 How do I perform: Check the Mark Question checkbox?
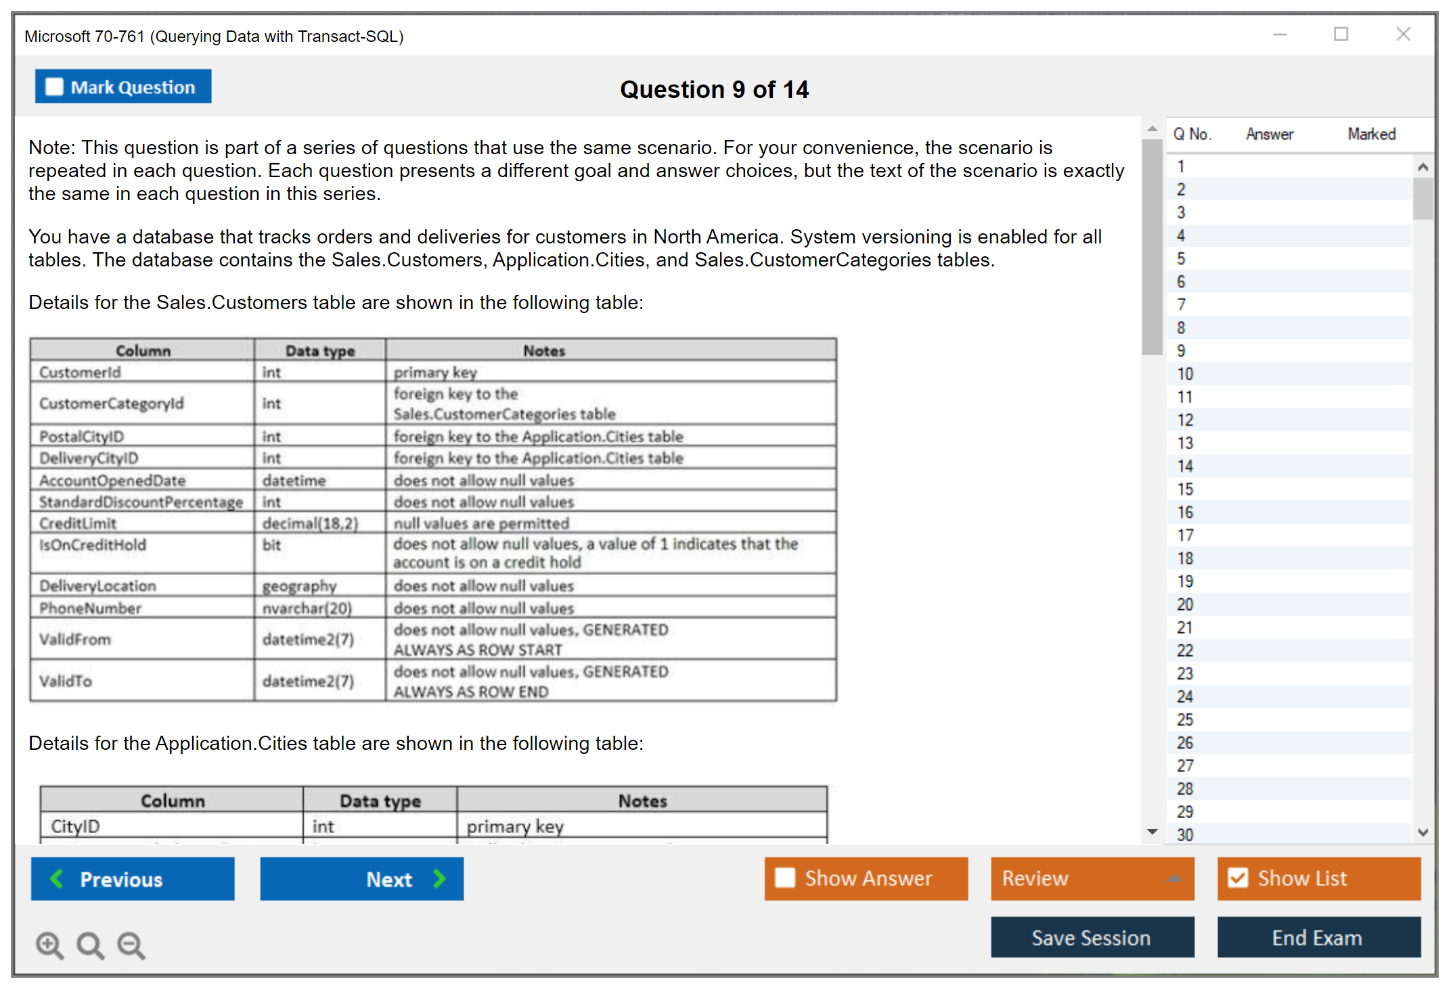[x=54, y=87]
